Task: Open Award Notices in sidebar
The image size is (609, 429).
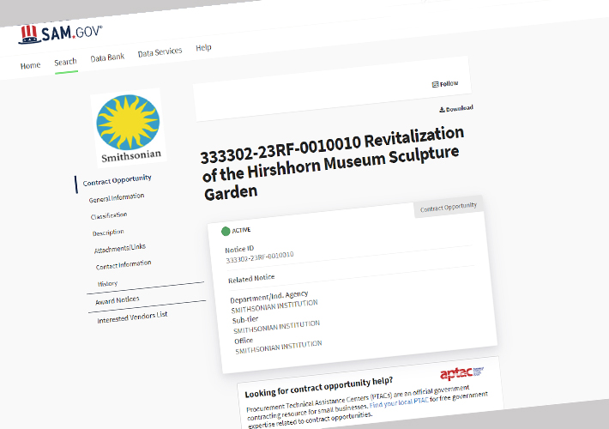Action: click(118, 300)
